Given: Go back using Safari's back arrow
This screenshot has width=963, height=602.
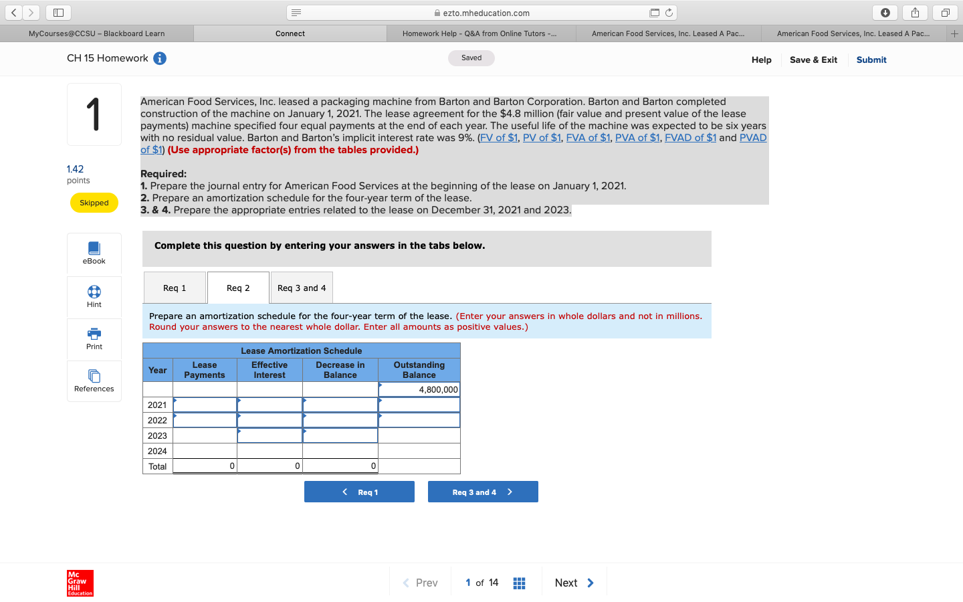Looking at the screenshot, I should (14, 13).
